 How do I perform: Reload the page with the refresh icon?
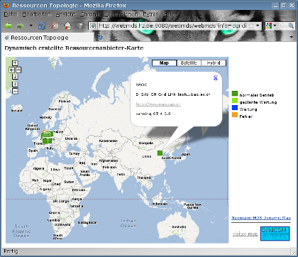(42, 26)
